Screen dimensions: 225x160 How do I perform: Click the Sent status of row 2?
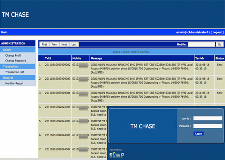point(220,79)
